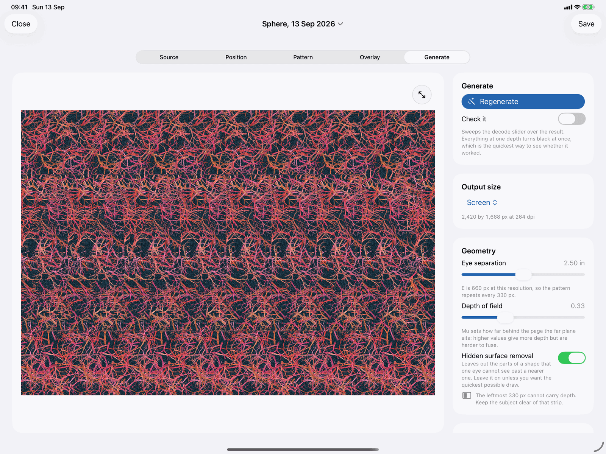Image resolution: width=606 pixels, height=454 pixels.
Task: Click the Depth of field label
Action: 482,306
